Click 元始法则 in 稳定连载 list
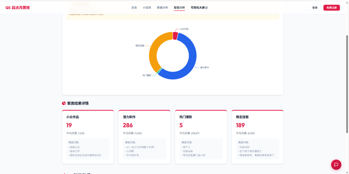 click(x=244, y=147)
